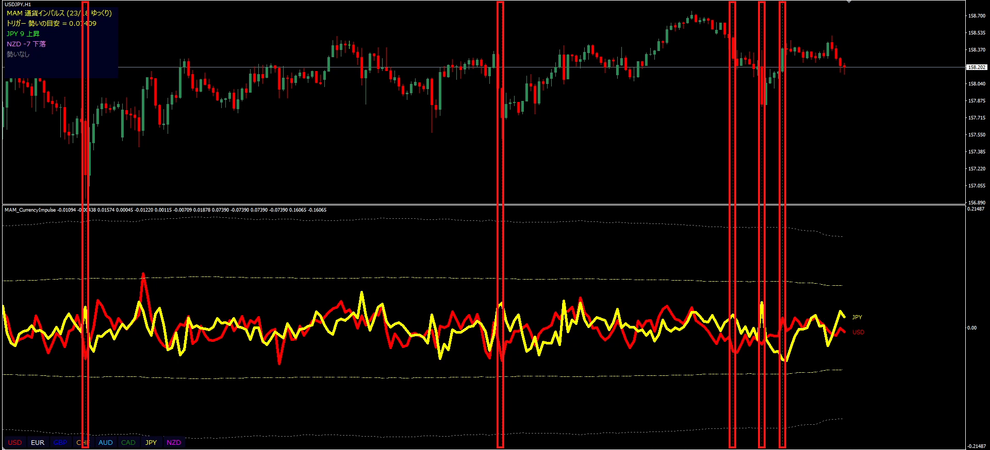Click the 157.055 price scale value
This screenshot has width=990, height=450.
click(x=977, y=186)
